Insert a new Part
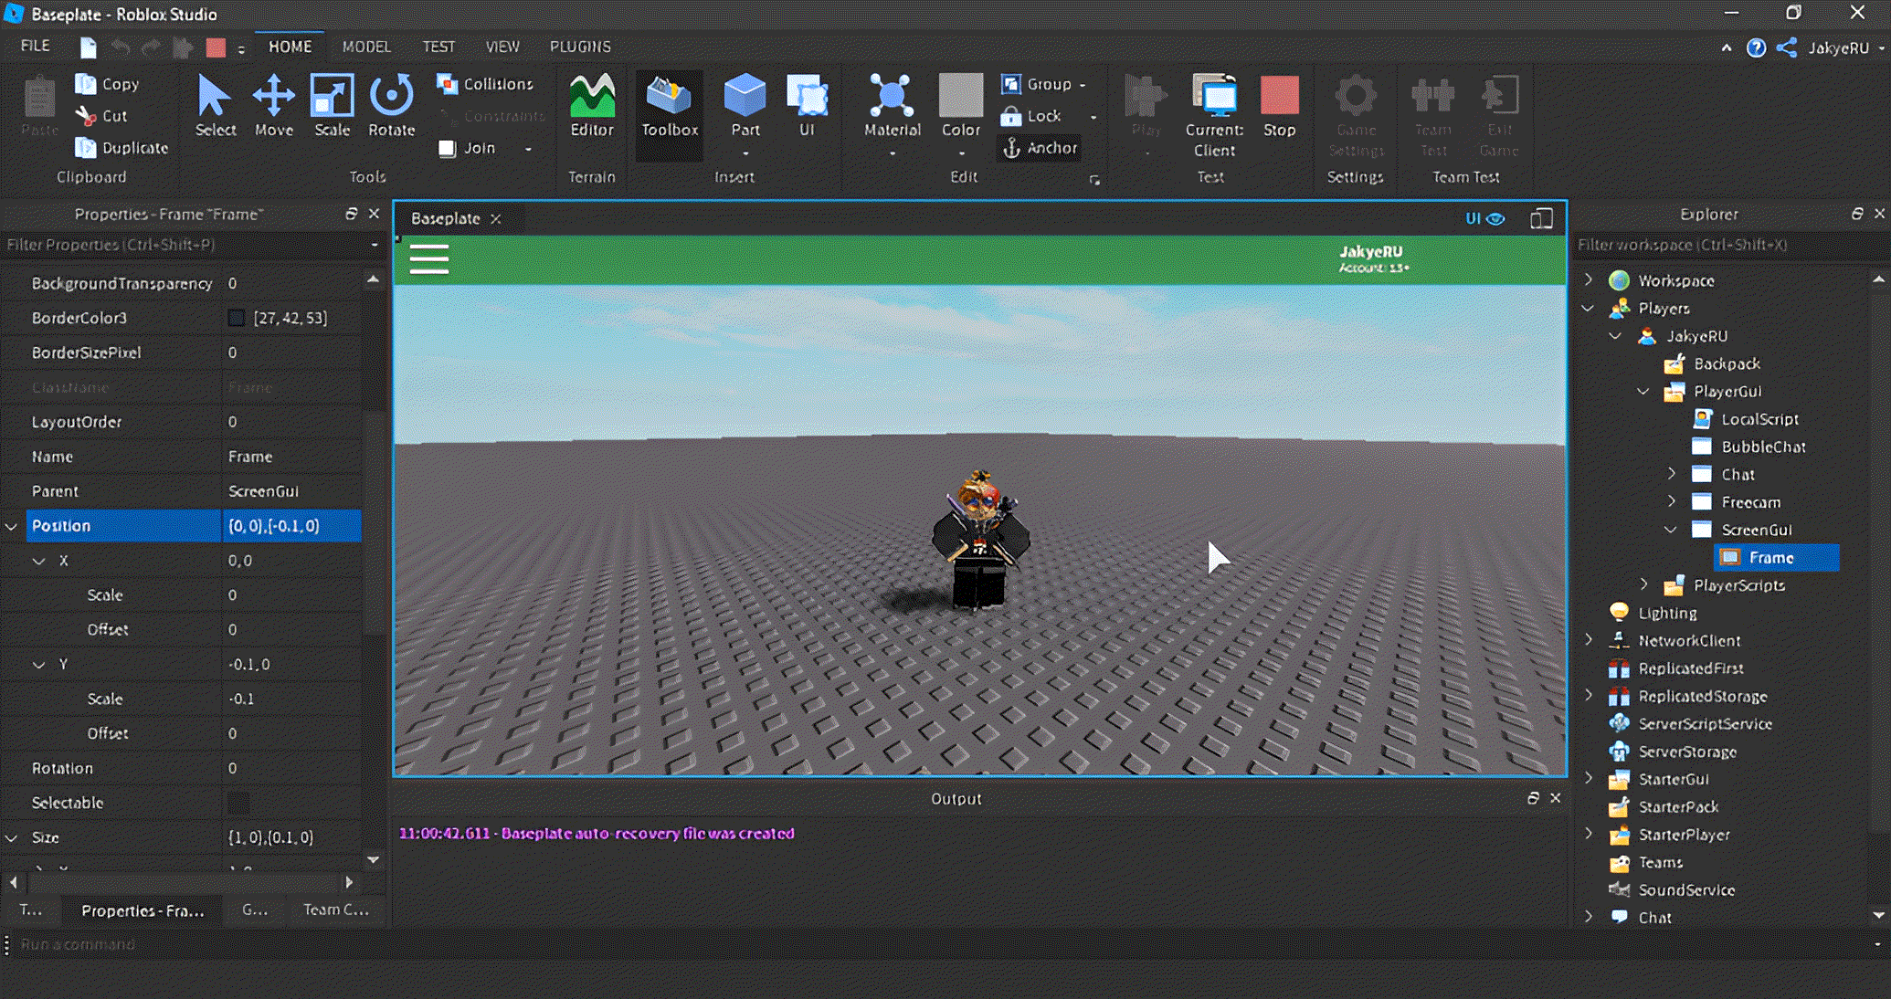1891x999 pixels. [x=745, y=106]
